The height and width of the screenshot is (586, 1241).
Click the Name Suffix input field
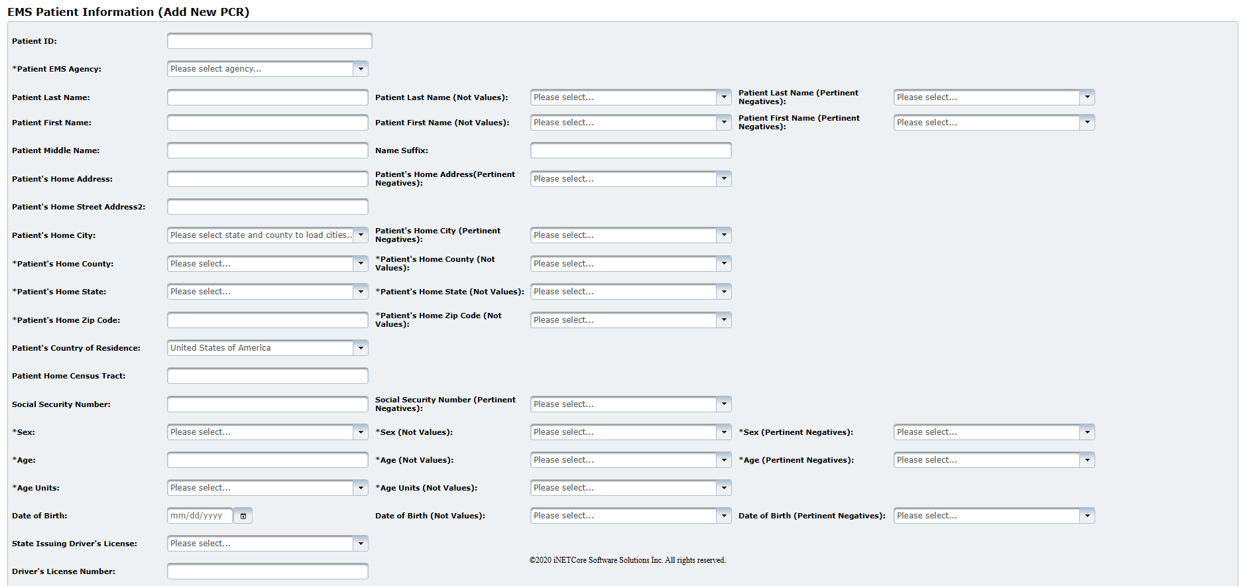[631, 150]
